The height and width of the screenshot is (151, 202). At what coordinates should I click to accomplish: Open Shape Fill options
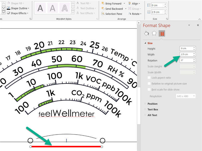click(x=16, y=3)
